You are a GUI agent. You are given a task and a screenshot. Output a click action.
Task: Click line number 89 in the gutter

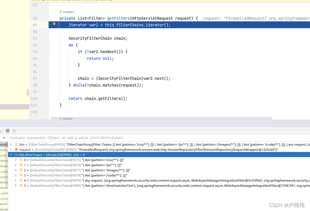[x=35, y=25]
